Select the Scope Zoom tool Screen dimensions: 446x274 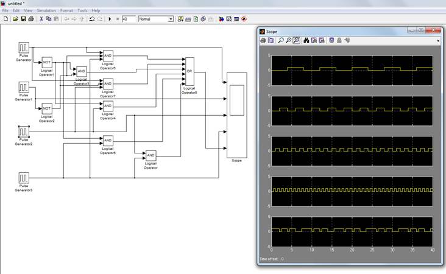pos(281,40)
